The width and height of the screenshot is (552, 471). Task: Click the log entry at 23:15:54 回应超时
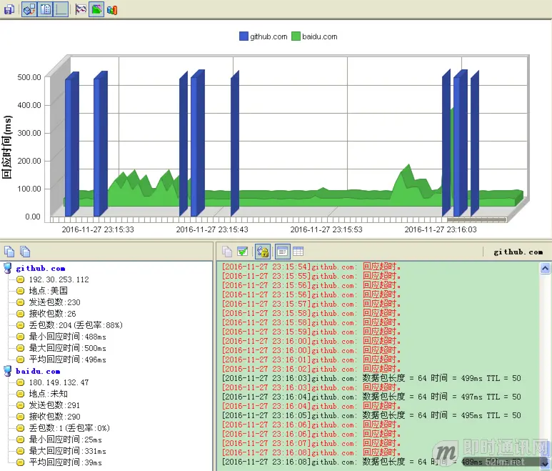click(x=311, y=267)
